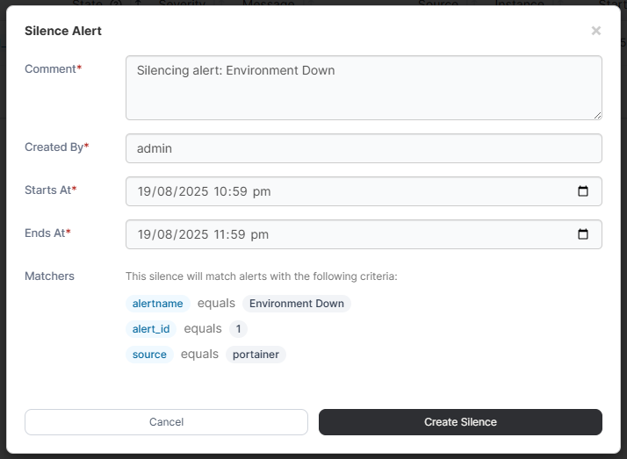The height and width of the screenshot is (459, 627).
Task: Click the Created By field containing admin
Action: tap(364, 148)
